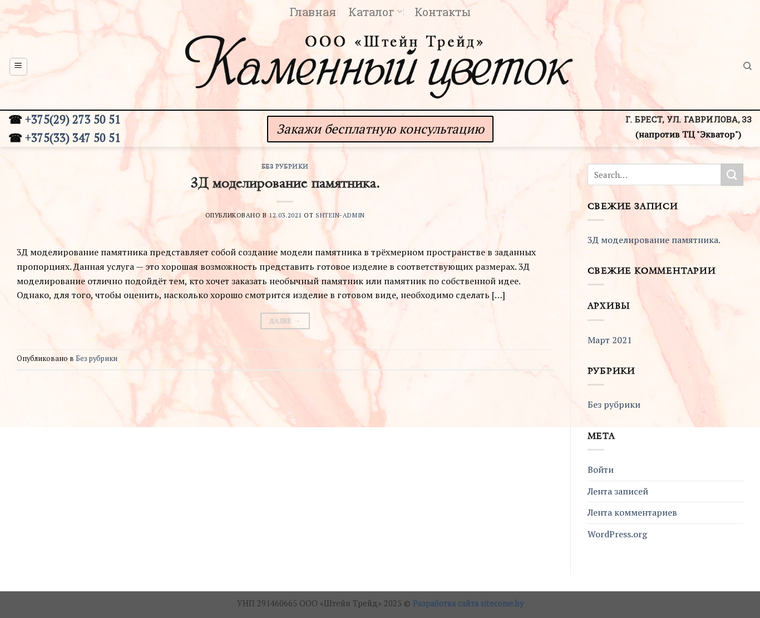Click the Свежие комментарии heading
Image resolution: width=760 pixels, height=618 pixels.
(x=652, y=271)
